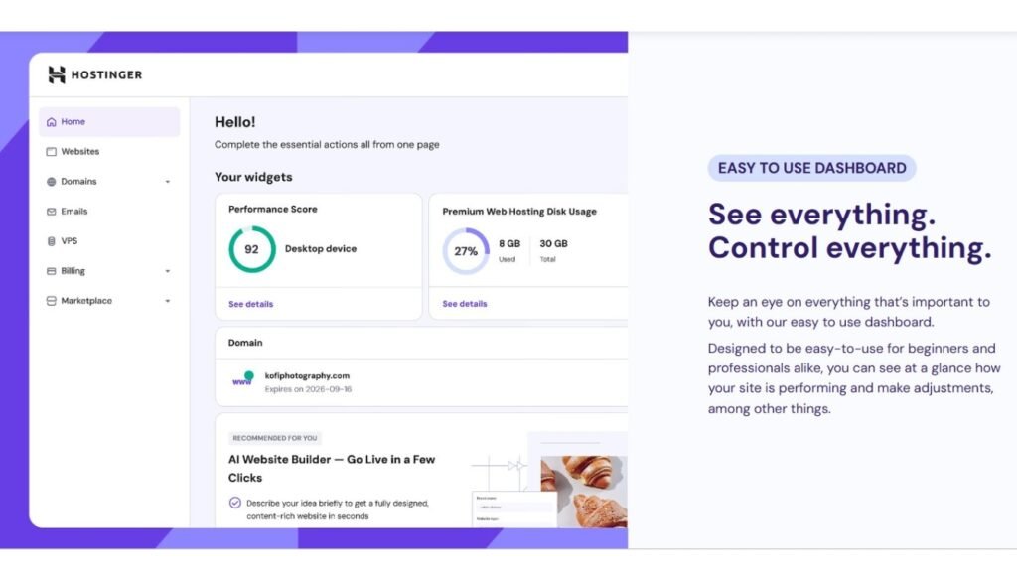Open the Websites menu item
Image resolution: width=1017 pixels, height=581 pixels.
(79, 152)
